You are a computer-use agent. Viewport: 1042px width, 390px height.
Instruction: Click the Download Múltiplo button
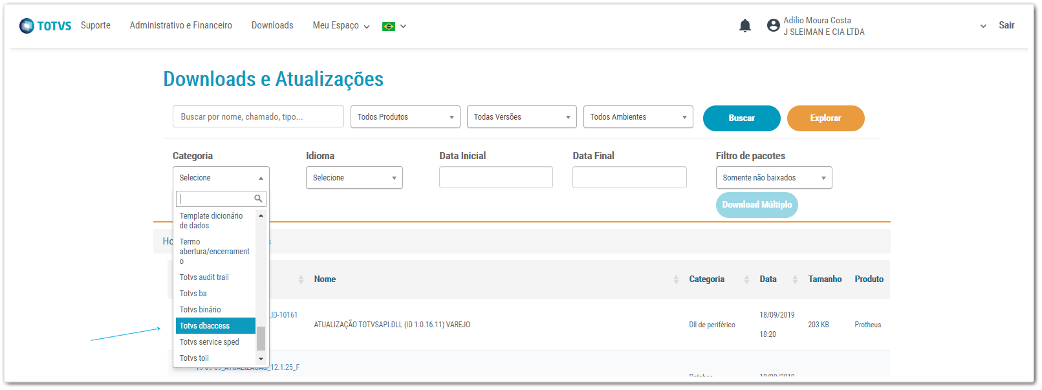point(757,205)
